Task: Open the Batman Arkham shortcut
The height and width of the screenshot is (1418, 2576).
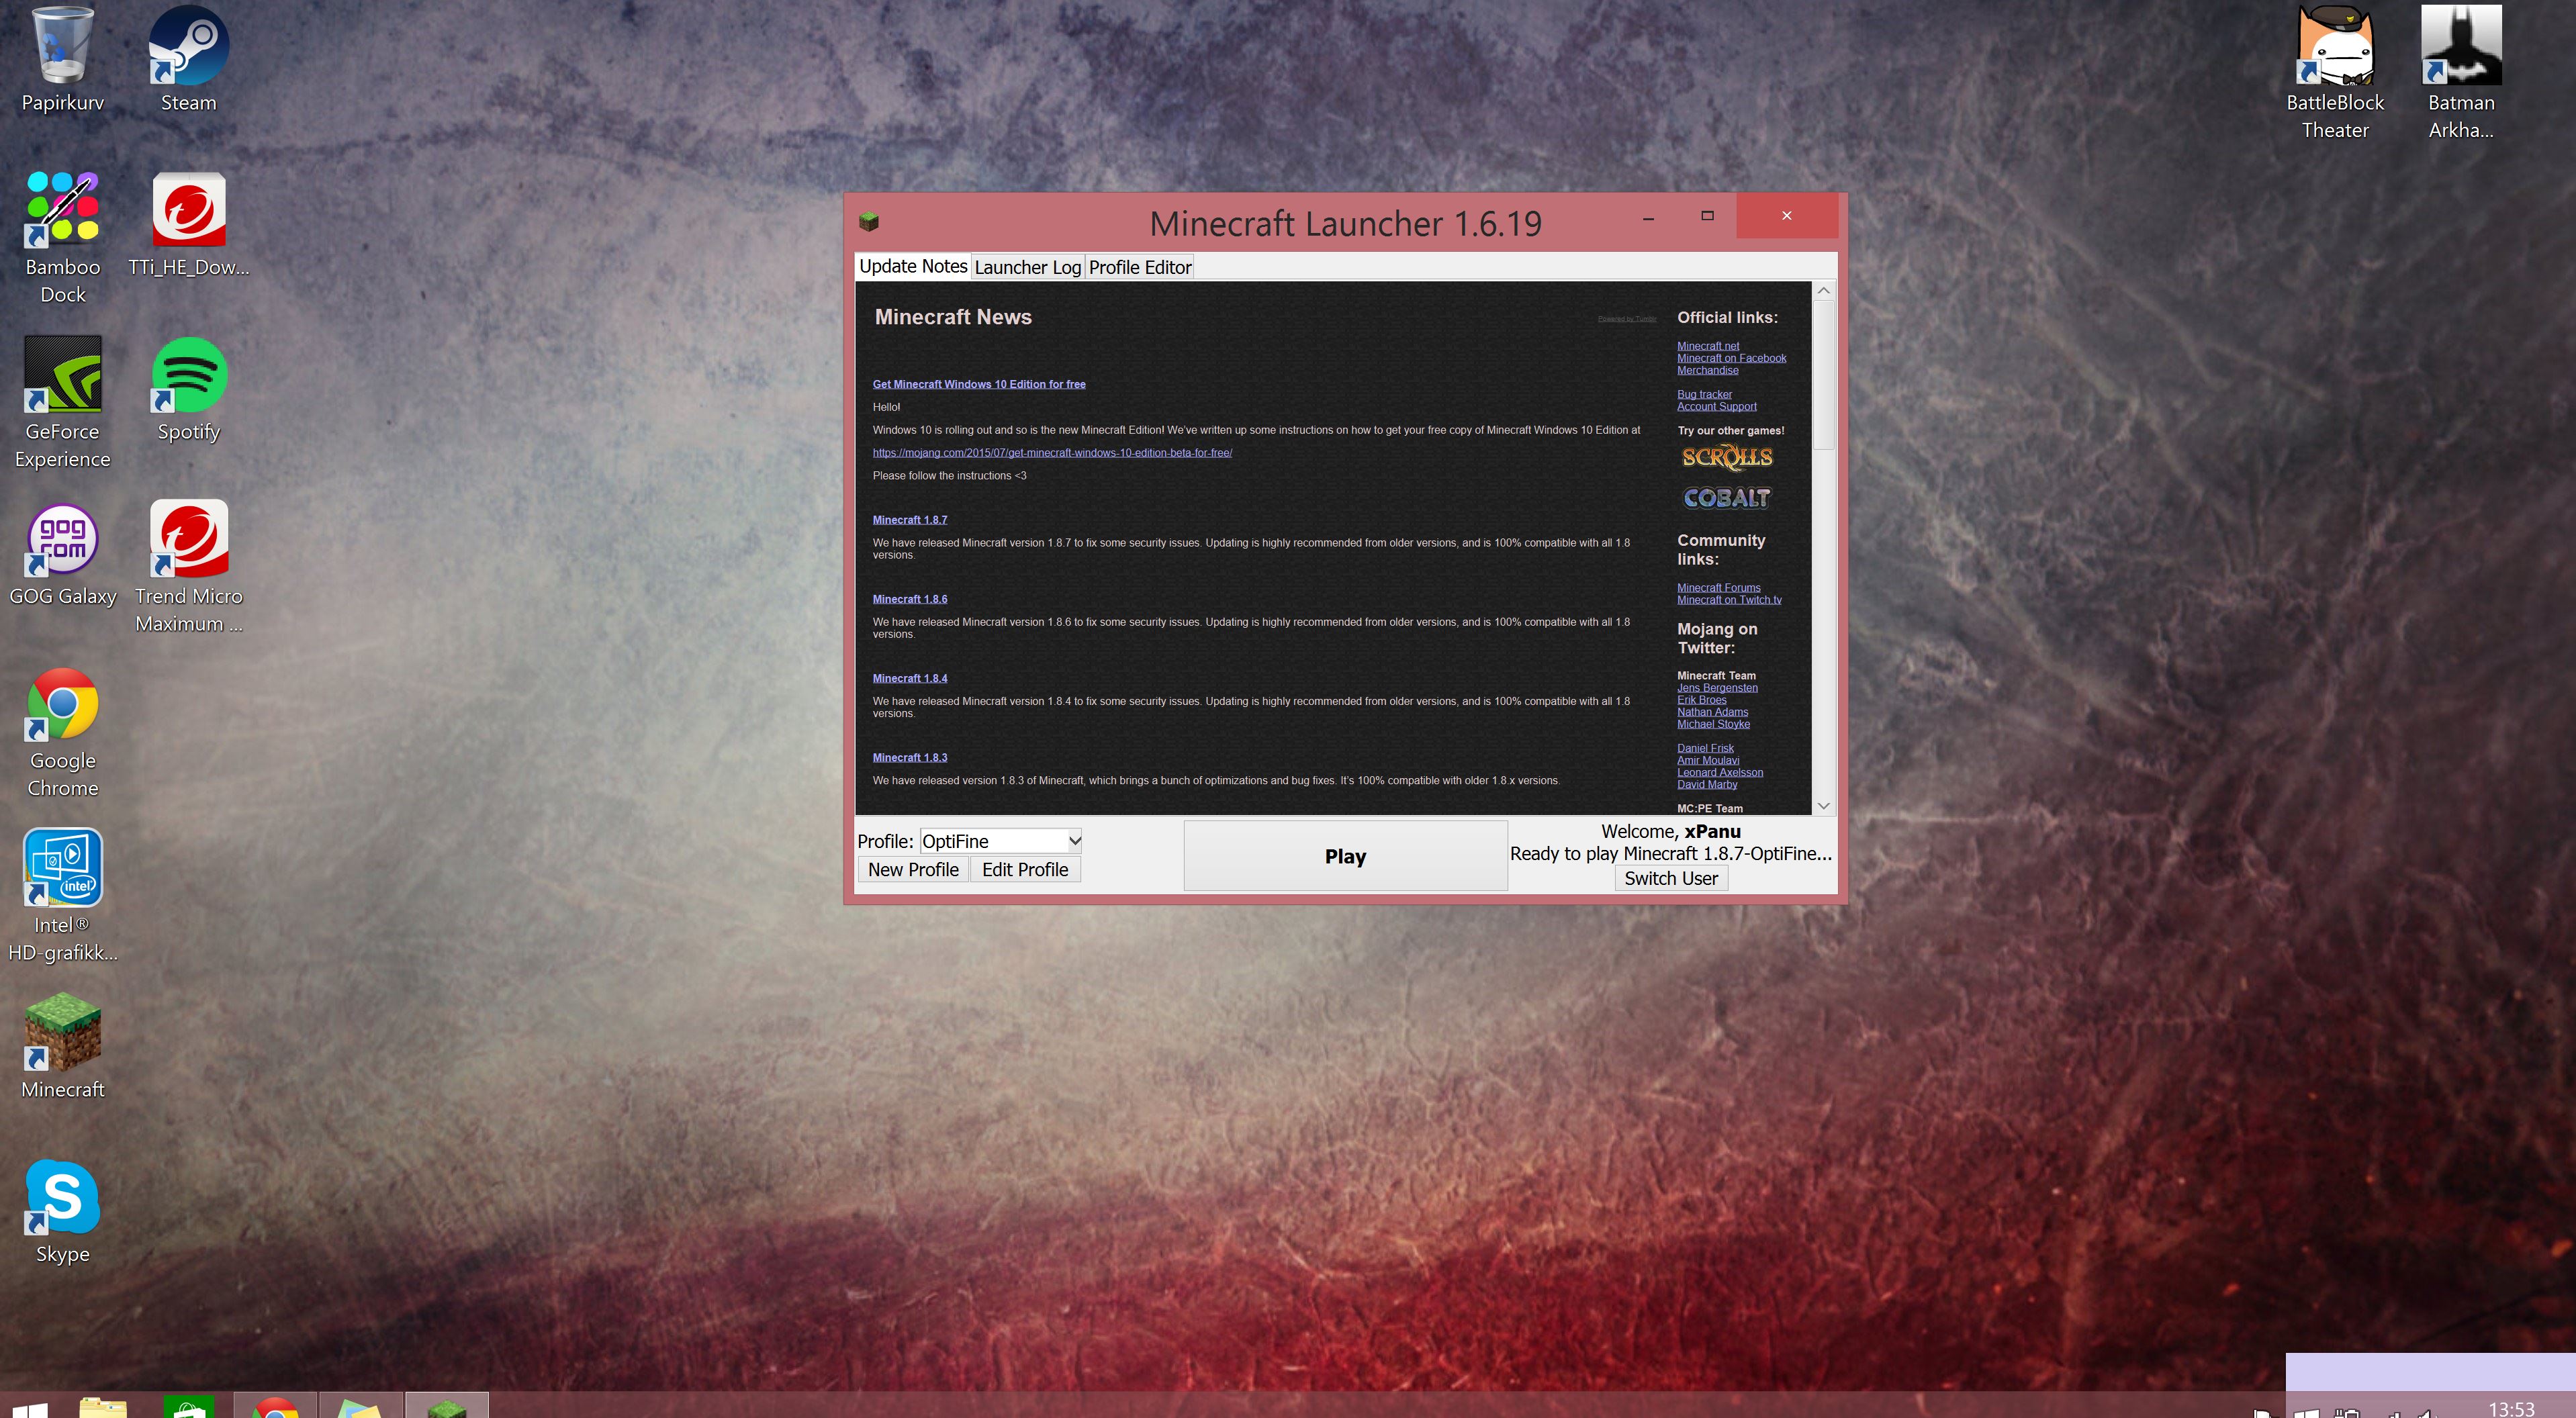Action: pos(2461,74)
